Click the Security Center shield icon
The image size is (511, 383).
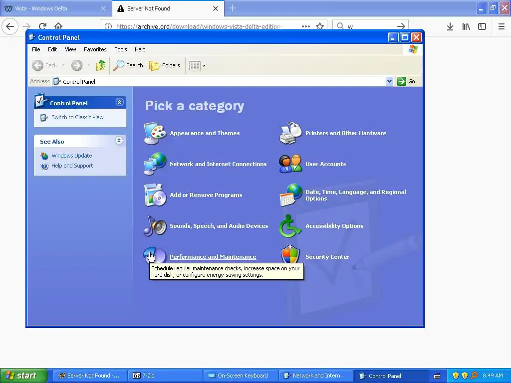pos(290,255)
